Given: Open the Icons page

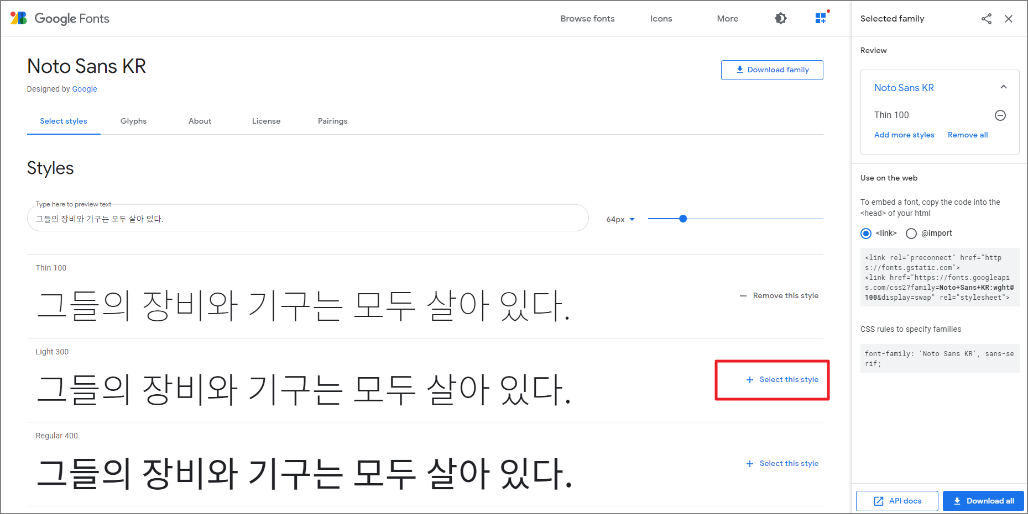Looking at the screenshot, I should point(661,18).
